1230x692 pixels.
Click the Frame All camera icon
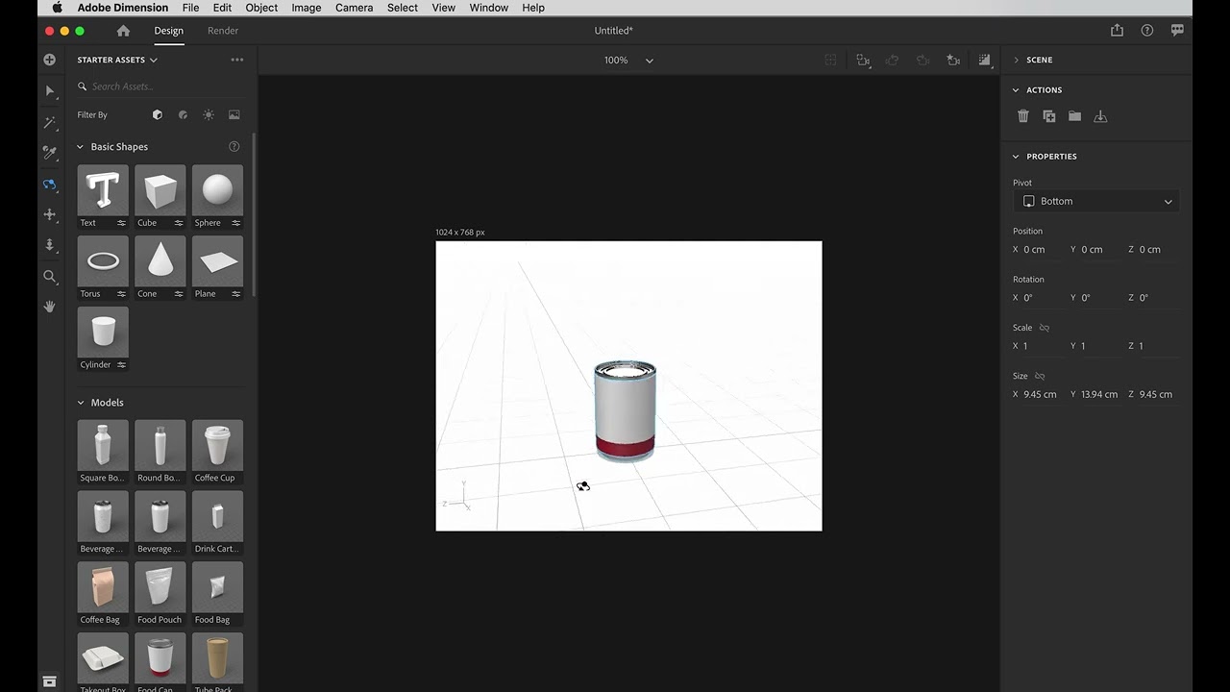pyautogui.click(x=862, y=60)
